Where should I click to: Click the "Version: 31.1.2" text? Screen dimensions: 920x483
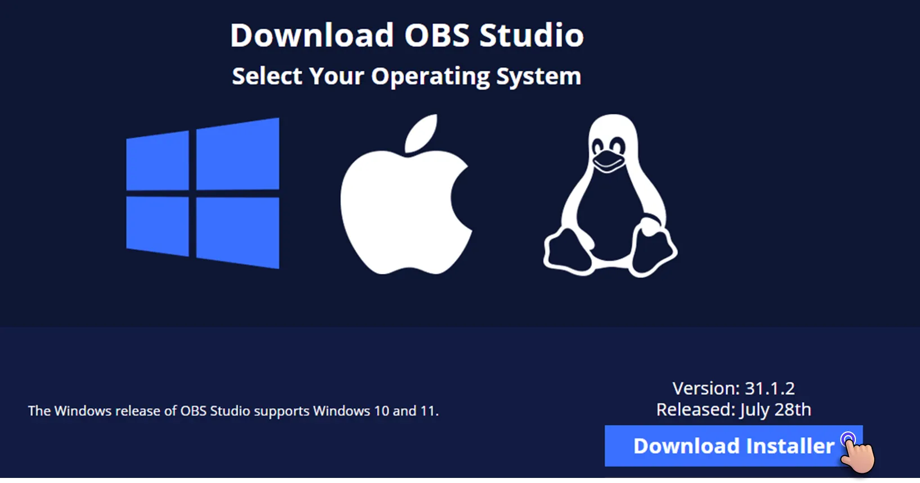pos(733,388)
